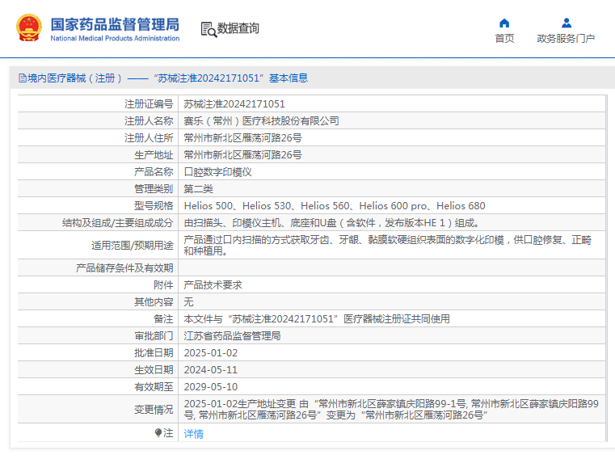Click National Medical Products Administration subtitle
615x459 pixels.
pyautogui.click(x=115, y=39)
